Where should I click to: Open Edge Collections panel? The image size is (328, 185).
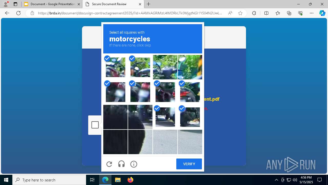coord(289,13)
